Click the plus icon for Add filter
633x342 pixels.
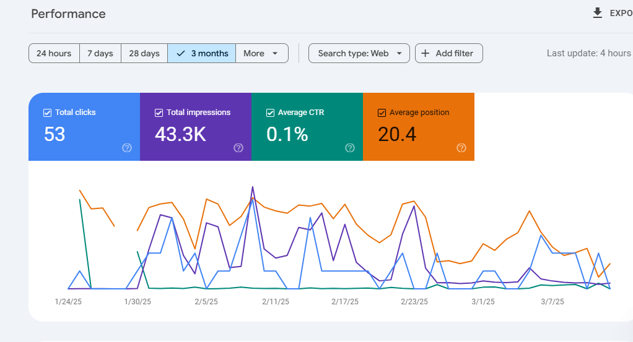(425, 53)
